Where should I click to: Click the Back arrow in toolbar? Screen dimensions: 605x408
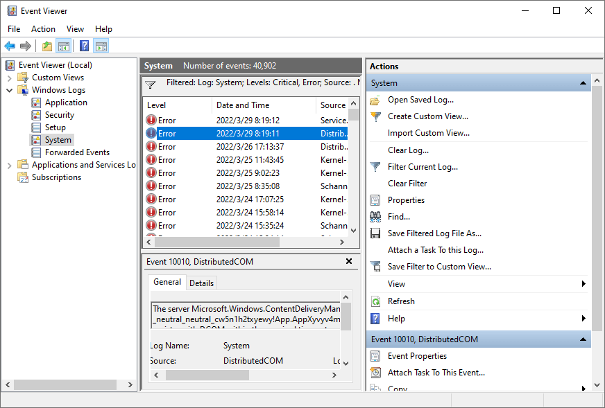(x=10, y=46)
